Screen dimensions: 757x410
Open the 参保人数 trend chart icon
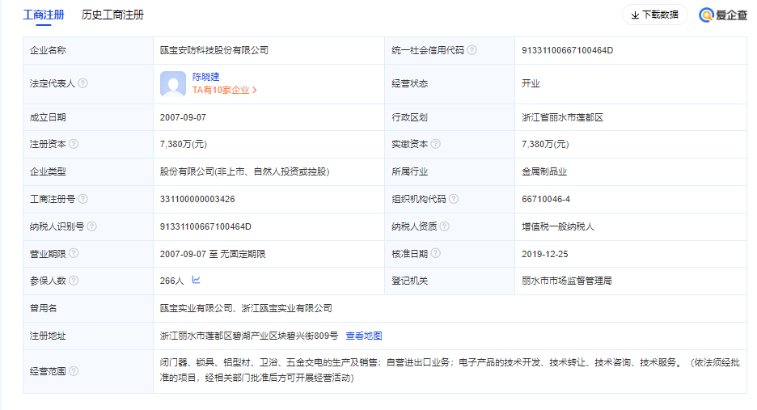pos(196,280)
